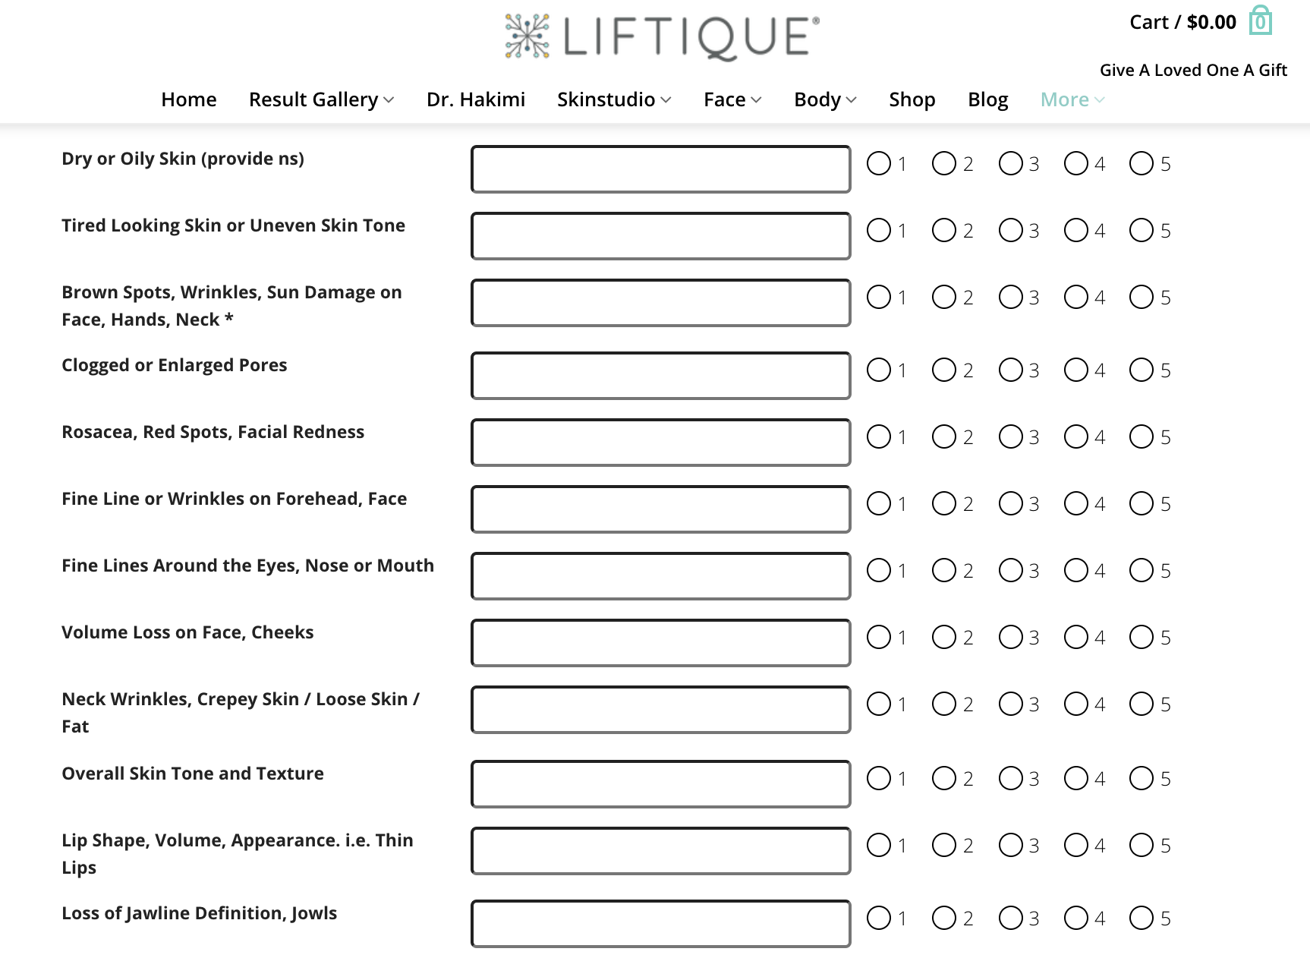Open the Dr. Hakimi page link

click(x=476, y=99)
